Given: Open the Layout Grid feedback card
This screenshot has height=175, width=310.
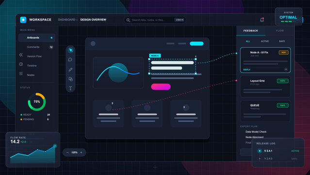Looking at the screenshot, I should (265, 87).
